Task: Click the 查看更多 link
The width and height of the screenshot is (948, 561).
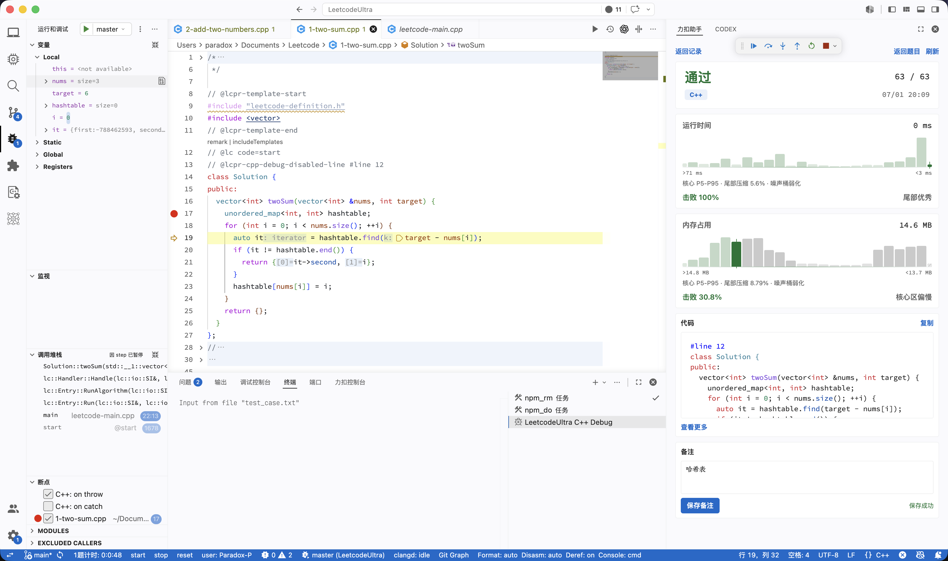Action: click(694, 427)
